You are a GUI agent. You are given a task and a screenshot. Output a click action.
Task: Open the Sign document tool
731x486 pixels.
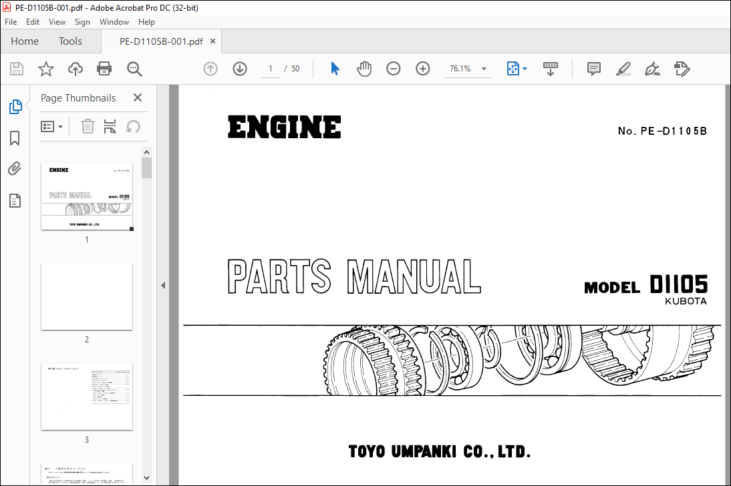(652, 69)
